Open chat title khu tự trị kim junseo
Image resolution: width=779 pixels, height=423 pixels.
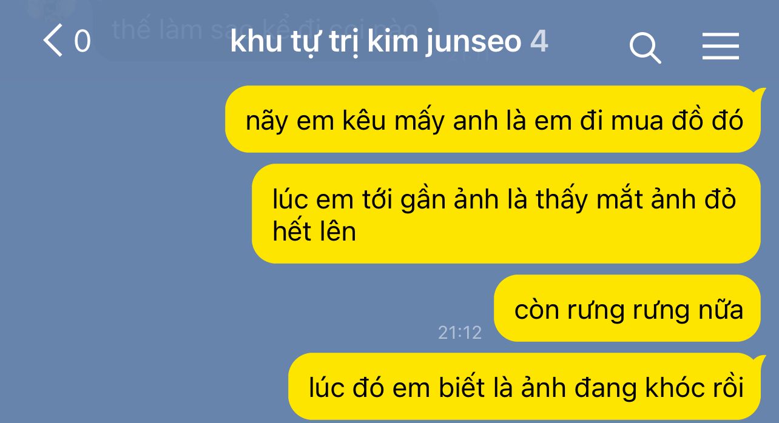(x=376, y=42)
